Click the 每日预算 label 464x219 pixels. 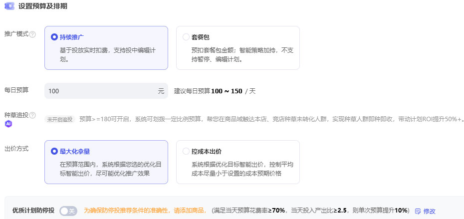(x=16, y=90)
